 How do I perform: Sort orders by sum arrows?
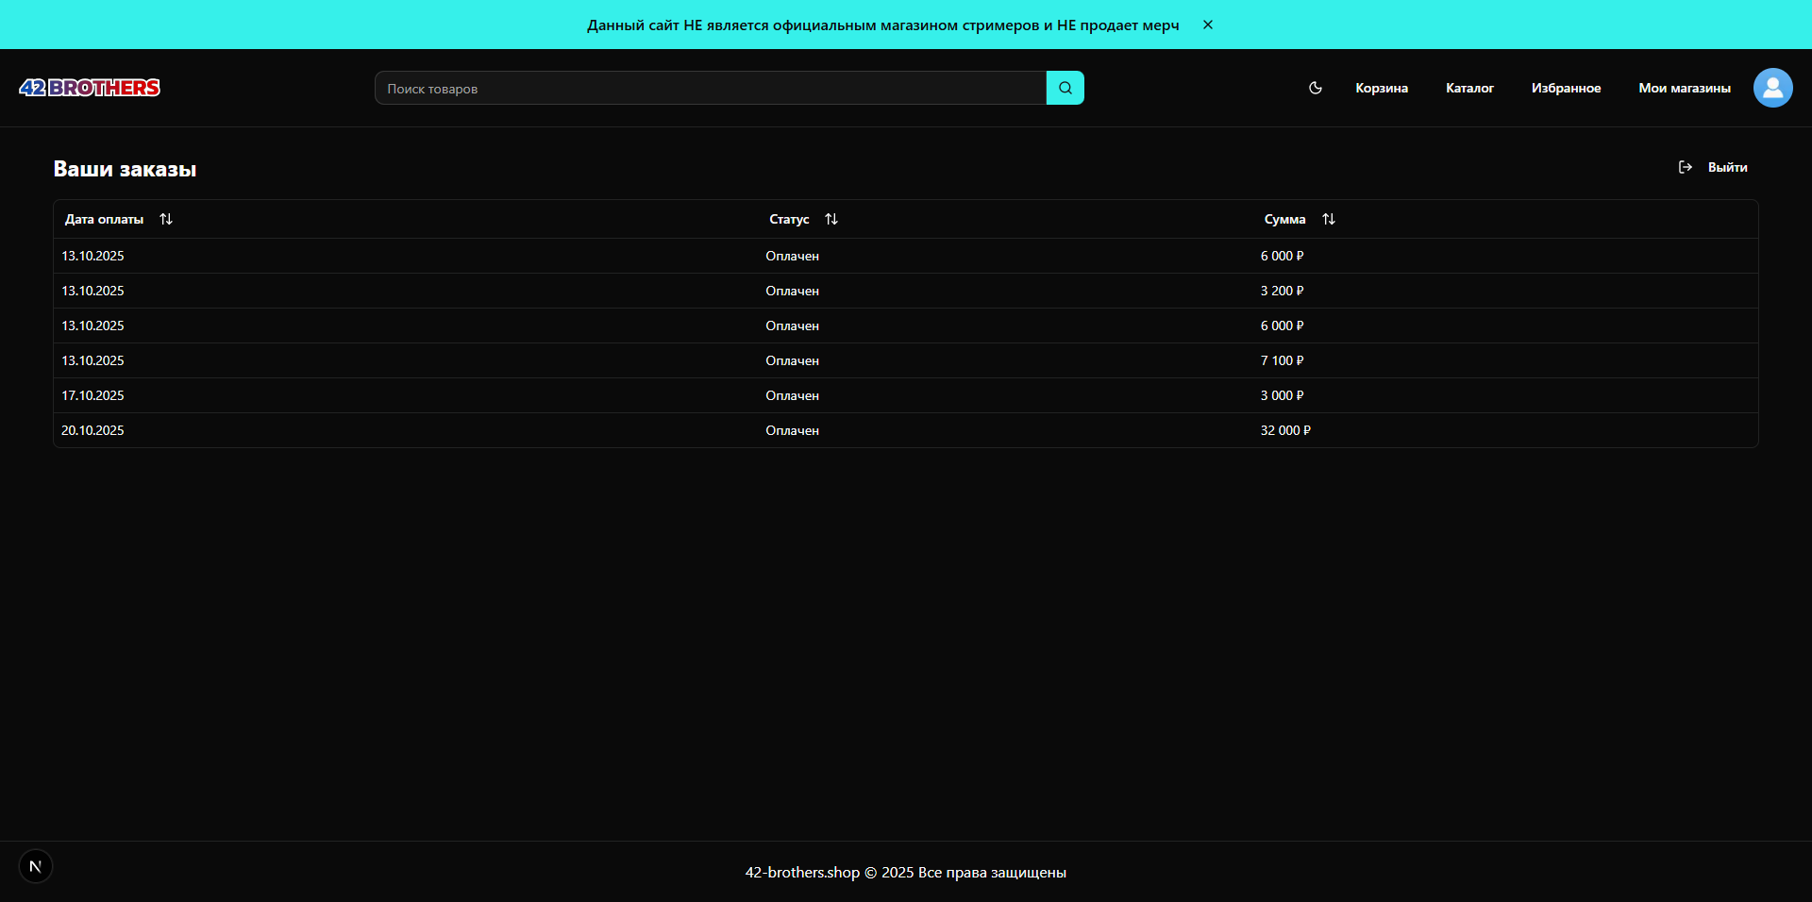coord(1329,219)
